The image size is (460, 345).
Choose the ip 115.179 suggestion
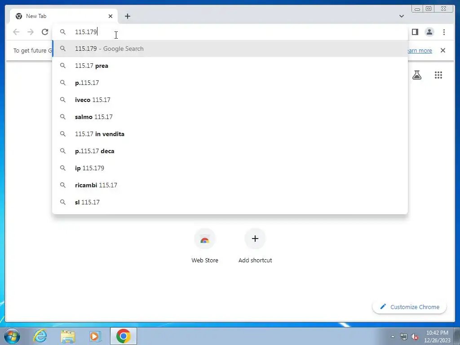pos(230,168)
